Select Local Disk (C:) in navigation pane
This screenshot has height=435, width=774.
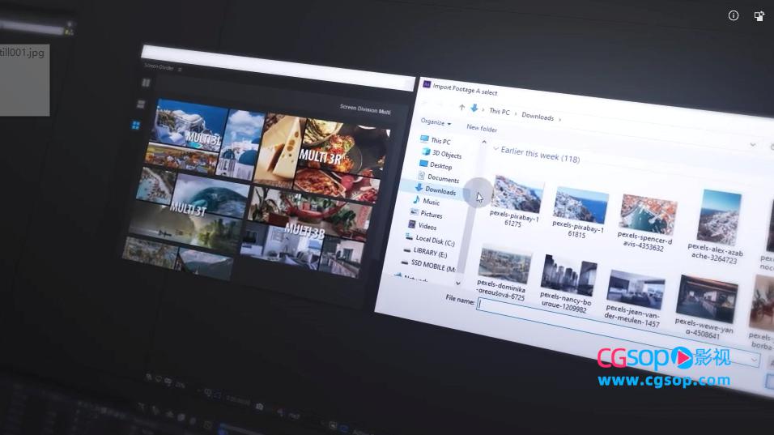[x=434, y=239]
